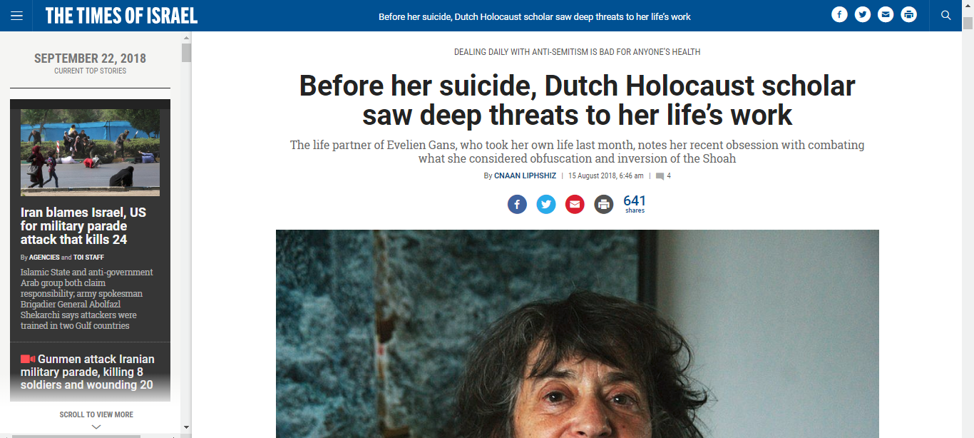Click sidebar scrollbar down arrow
Viewport: 974px width, 438px height.
(186, 427)
